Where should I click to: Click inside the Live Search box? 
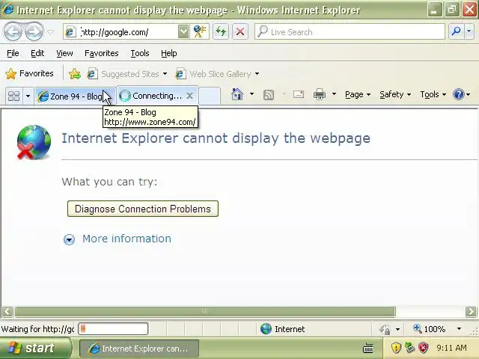pyautogui.click(x=350, y=31)
